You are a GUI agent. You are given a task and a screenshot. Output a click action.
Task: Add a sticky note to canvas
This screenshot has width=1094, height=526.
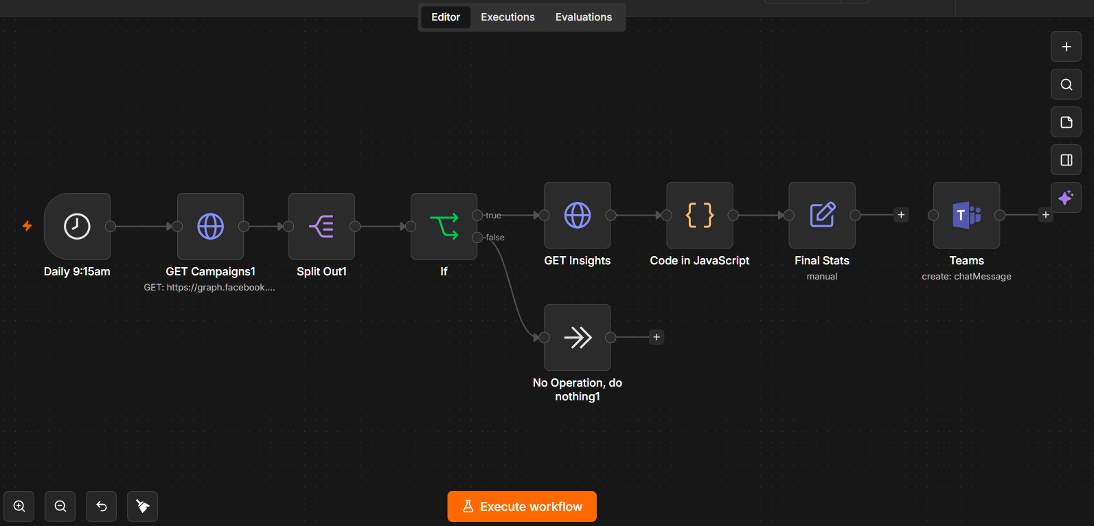coord(1066,122)
